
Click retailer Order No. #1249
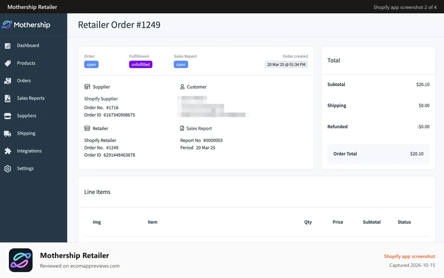click(x=101, y=148)
